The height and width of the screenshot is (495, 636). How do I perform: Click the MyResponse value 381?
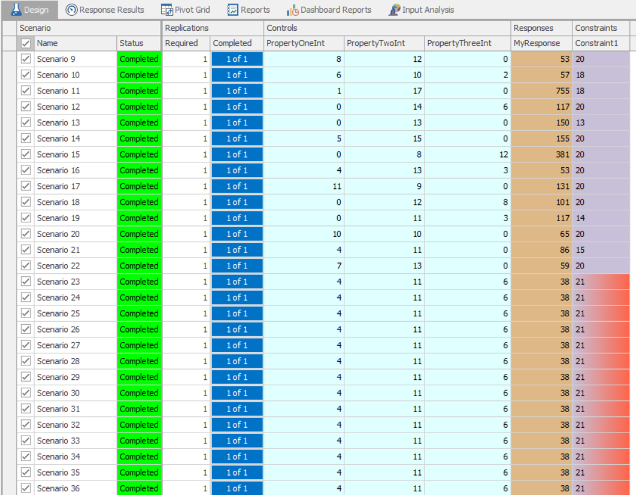click(x=541, y=154)
